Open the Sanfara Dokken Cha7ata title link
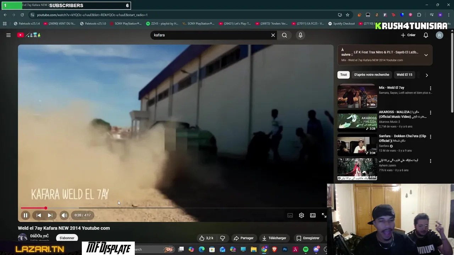The image size is (454, 255). tap(402, 138)
